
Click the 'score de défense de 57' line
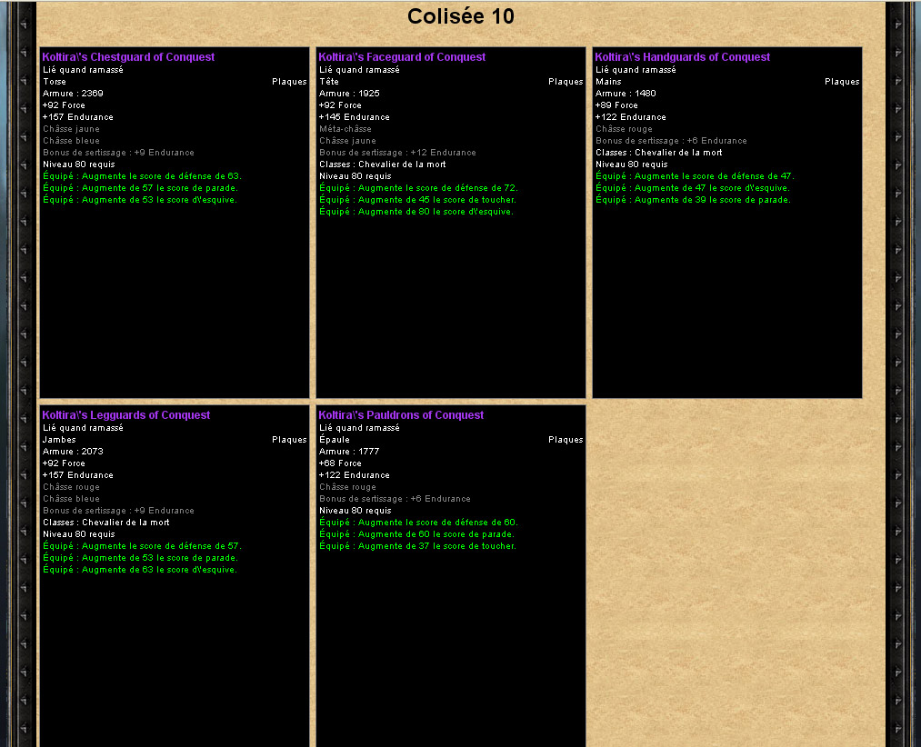(x=142, y=546)
